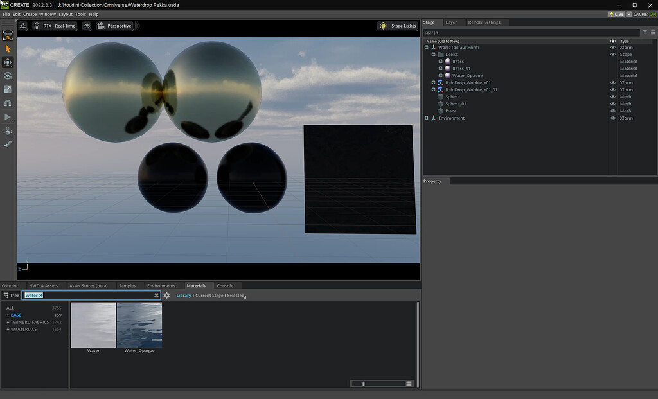
Task: Toggle visibility of the Environment prim
Action: point(612,118)
